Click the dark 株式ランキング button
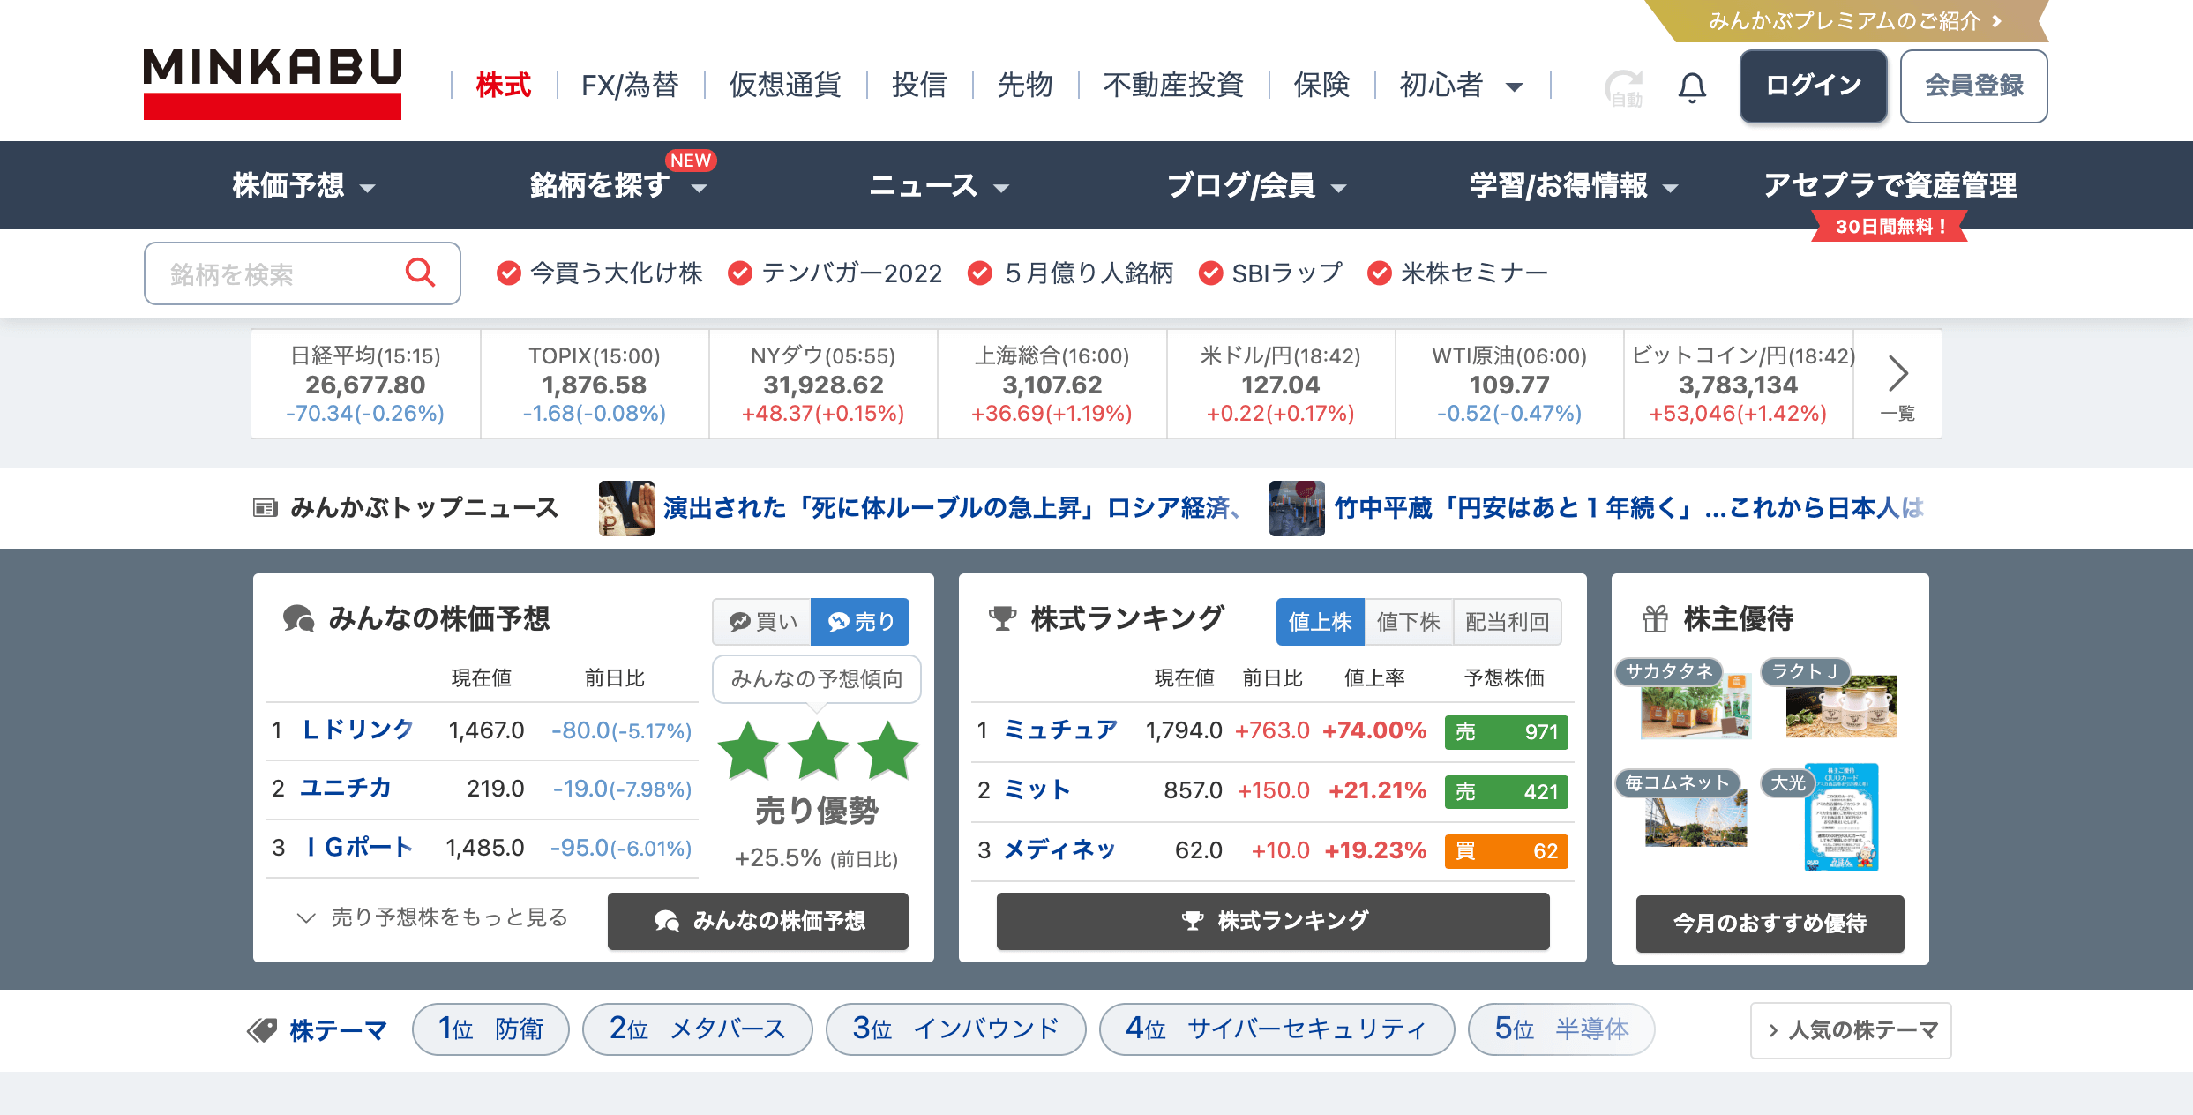Image resolution: width=2193 pixels, height=1115 pixels. pos(1273,921)
